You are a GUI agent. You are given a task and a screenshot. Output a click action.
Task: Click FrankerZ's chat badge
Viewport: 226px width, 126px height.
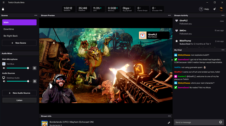click(176, 76)
